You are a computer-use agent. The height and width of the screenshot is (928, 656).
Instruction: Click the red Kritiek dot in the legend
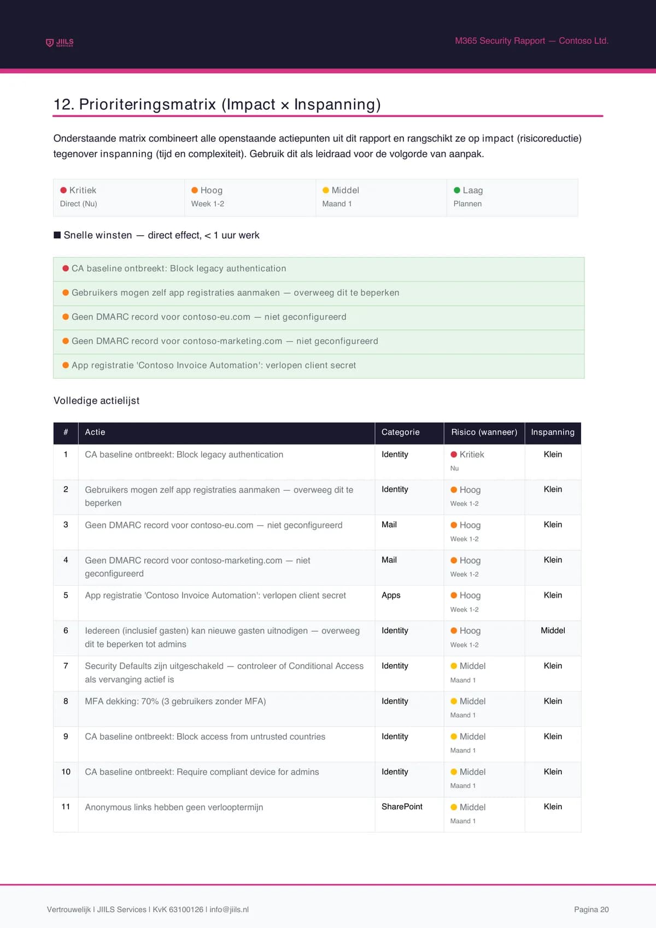pos(63,190)
